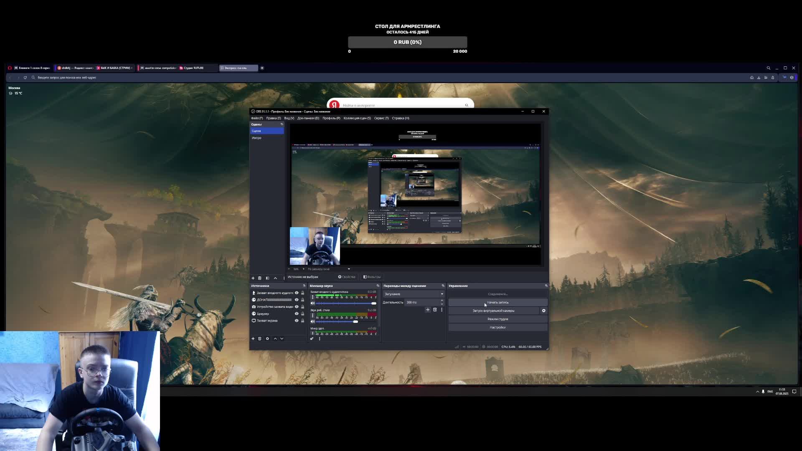Click the Начать запись button
The image size is (802, 451).
497,302
